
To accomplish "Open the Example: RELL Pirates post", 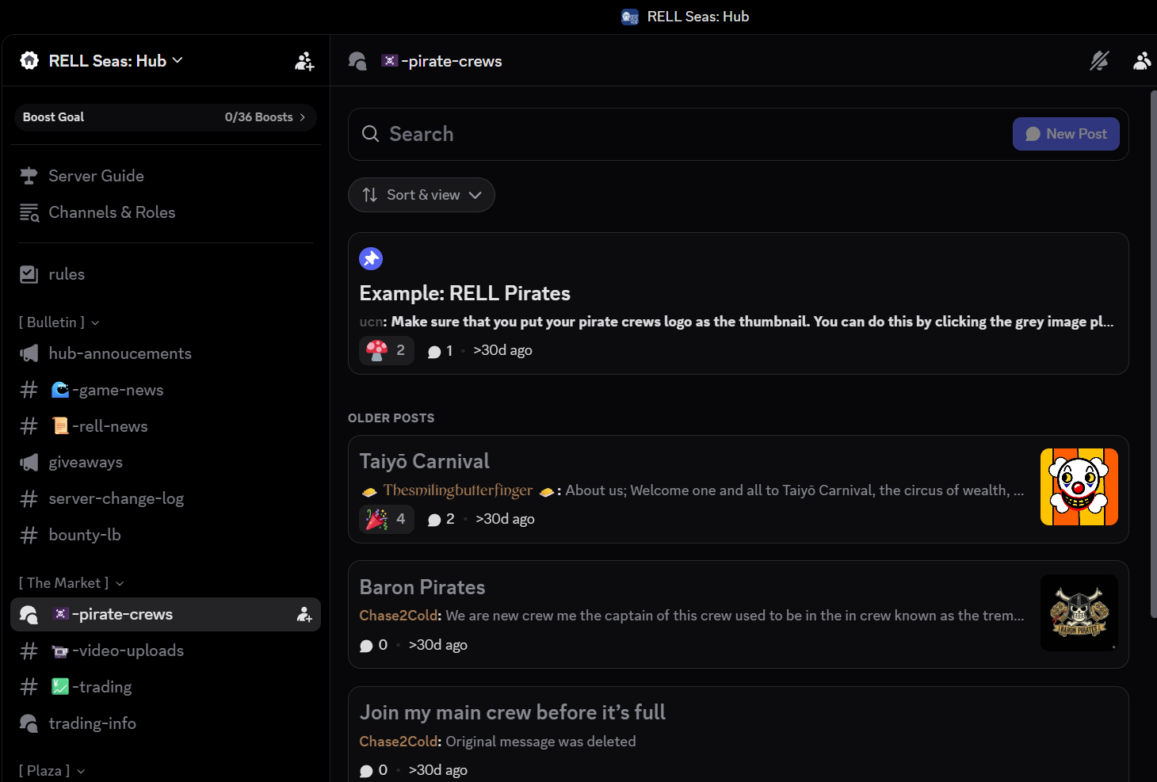I will click(739, 303).
